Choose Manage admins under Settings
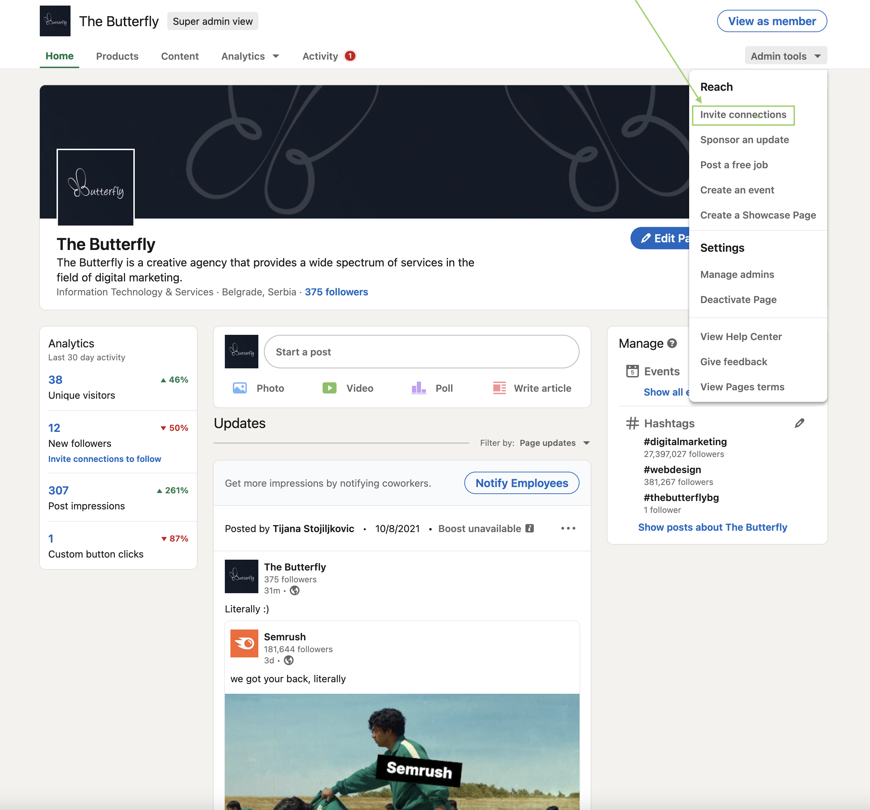Viewport: 870px width, 810px height. pos(737,274)
